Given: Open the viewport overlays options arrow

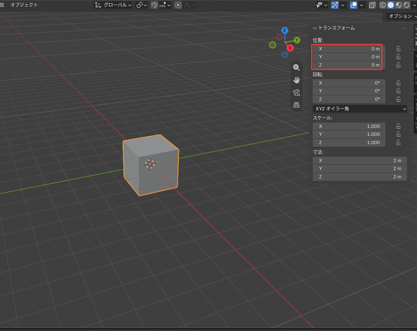Looking at the screenshot, I should coord(362,5).
